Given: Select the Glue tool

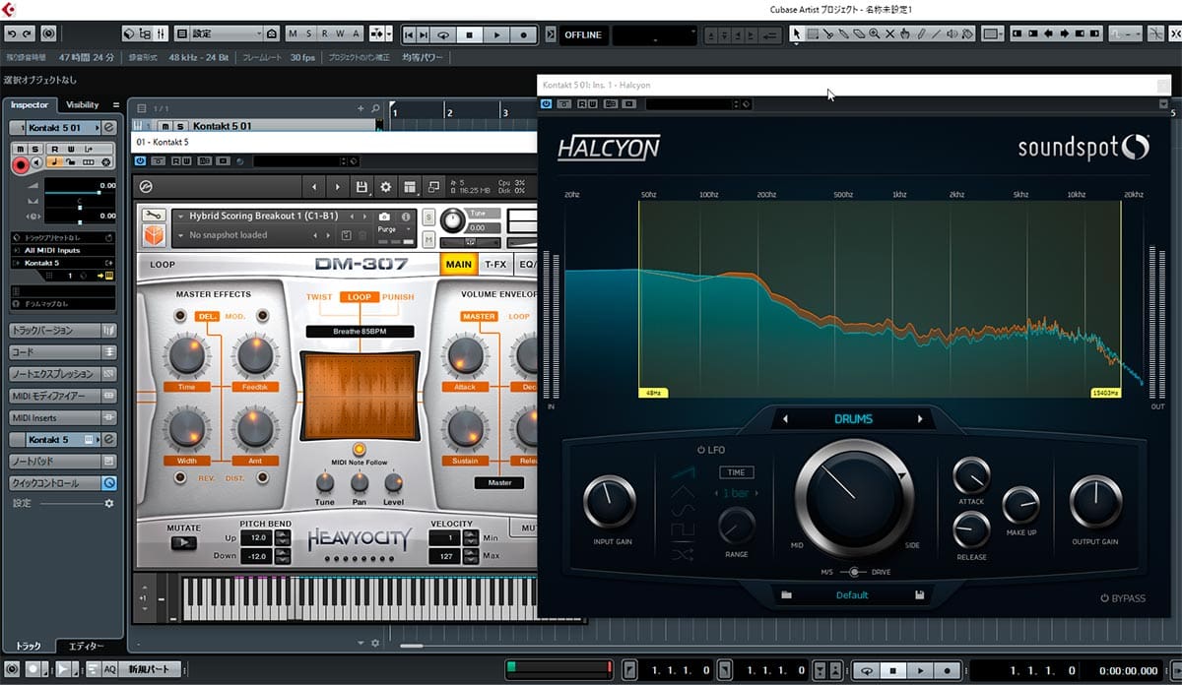Looking at the screenshot, I should [x=844, y=33].
